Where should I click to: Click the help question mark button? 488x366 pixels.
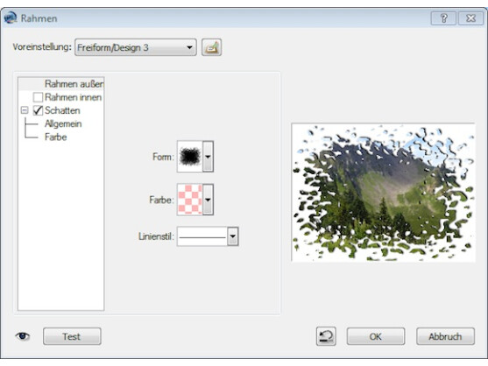pos(443,18)
